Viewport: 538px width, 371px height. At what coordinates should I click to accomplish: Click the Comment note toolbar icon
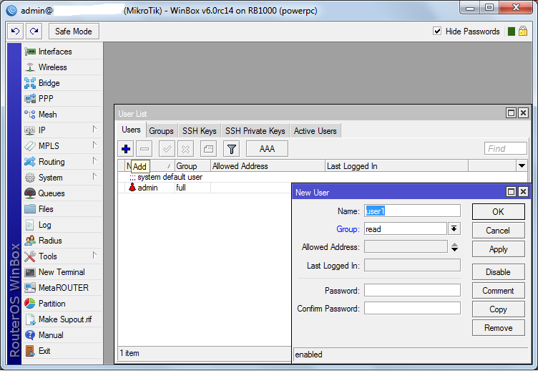(208, 149)
